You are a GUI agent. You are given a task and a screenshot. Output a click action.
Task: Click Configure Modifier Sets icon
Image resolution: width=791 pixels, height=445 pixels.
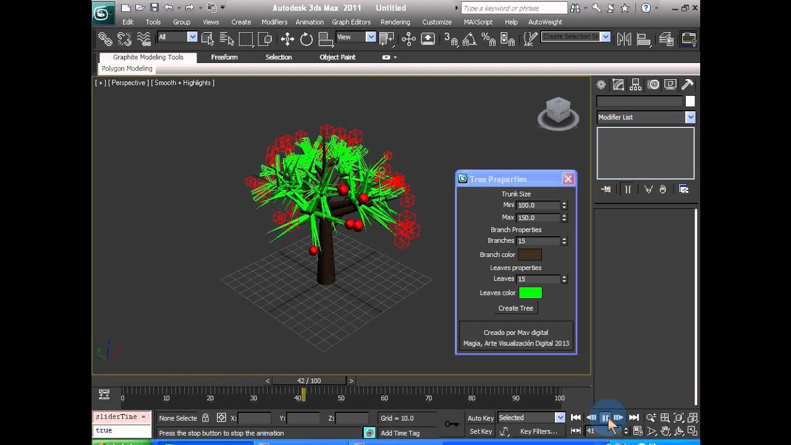(x=683, y=189)
